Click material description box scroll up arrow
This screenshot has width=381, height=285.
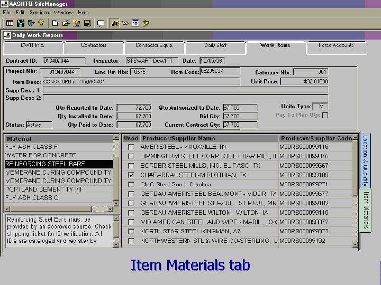point(116,218)
